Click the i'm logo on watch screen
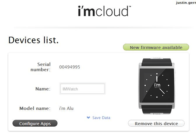 pyautogui.click(x=157, y=85)
